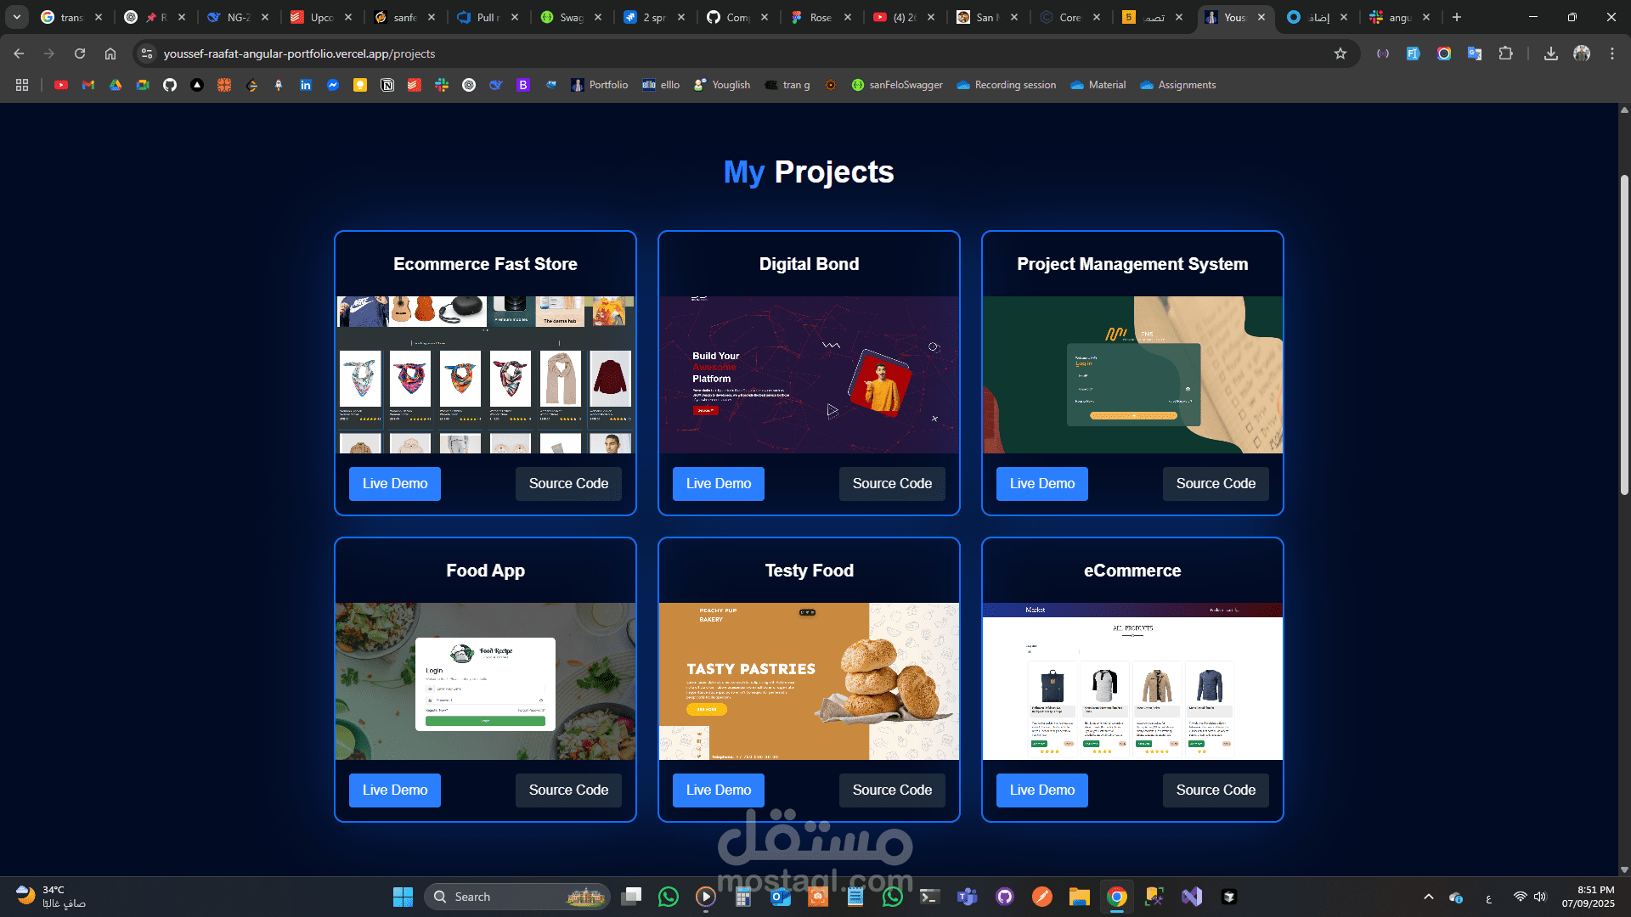
Task: Open Live Demo for Digital Bond
Action: point(719,483)
